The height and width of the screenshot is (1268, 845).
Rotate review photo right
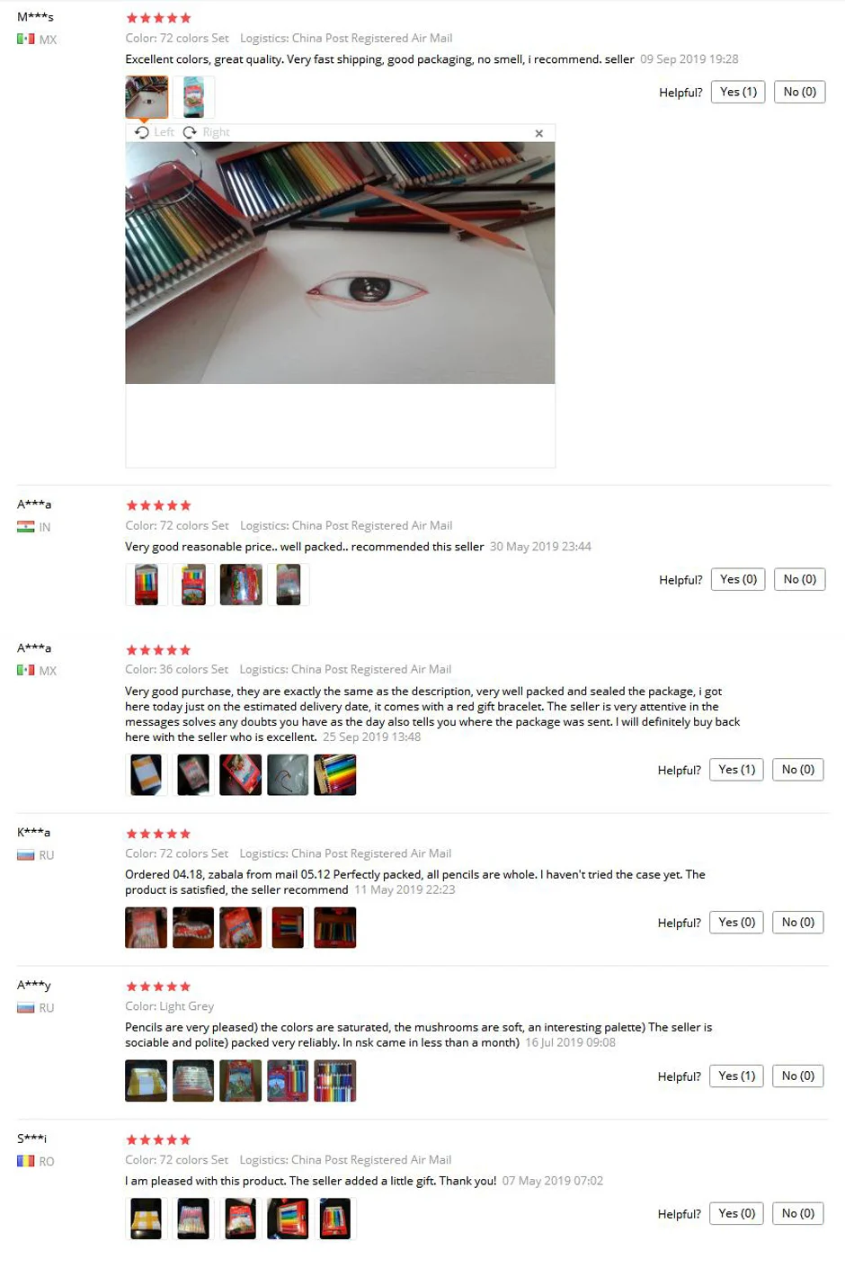click(207, 132)
